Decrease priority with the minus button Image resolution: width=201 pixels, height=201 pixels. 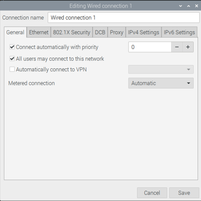pos(177,47)
